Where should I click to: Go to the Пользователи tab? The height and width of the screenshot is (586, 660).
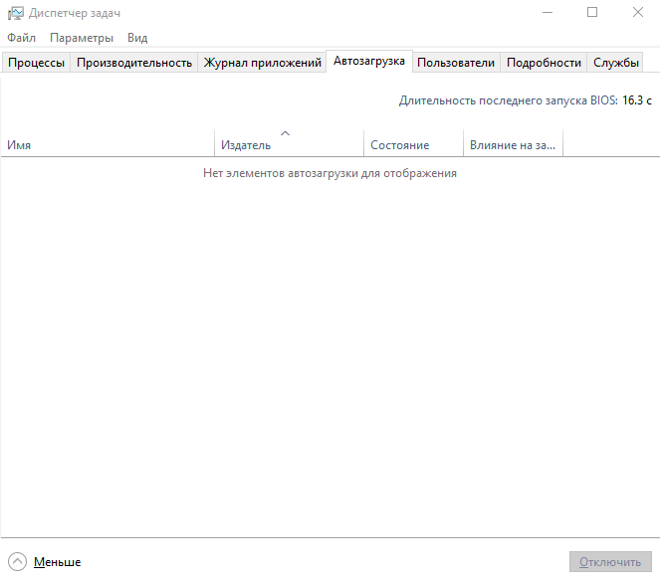tap(456, 63)
